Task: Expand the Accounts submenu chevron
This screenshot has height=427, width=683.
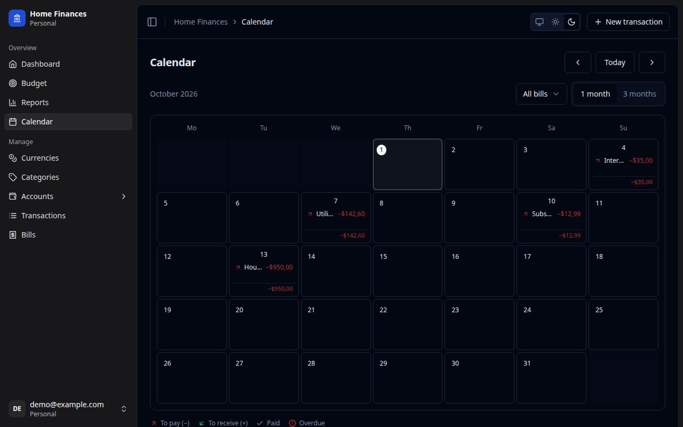Action: 124,196
